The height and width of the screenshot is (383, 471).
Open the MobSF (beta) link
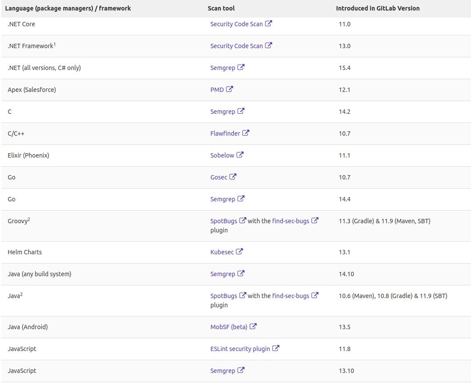tap(229, 327)
